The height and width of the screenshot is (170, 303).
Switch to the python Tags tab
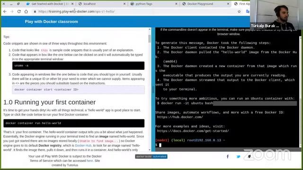154,4
